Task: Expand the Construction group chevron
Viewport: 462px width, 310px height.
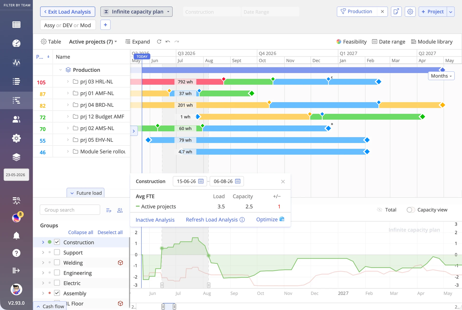Action: [43, 242]
